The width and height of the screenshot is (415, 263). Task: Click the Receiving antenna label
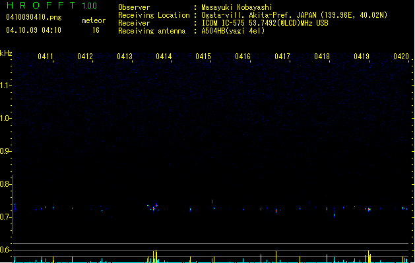pyautogui.click(x=152, y=31)
